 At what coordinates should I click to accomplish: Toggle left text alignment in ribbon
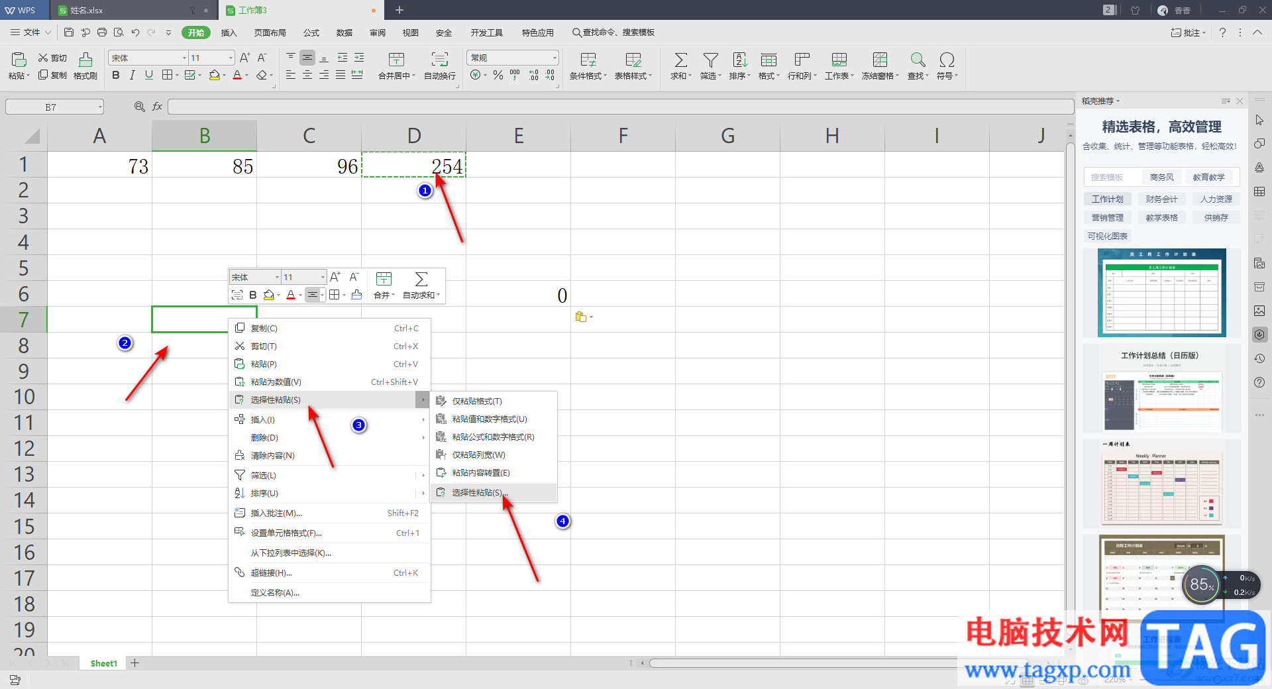tap(291, 76)
